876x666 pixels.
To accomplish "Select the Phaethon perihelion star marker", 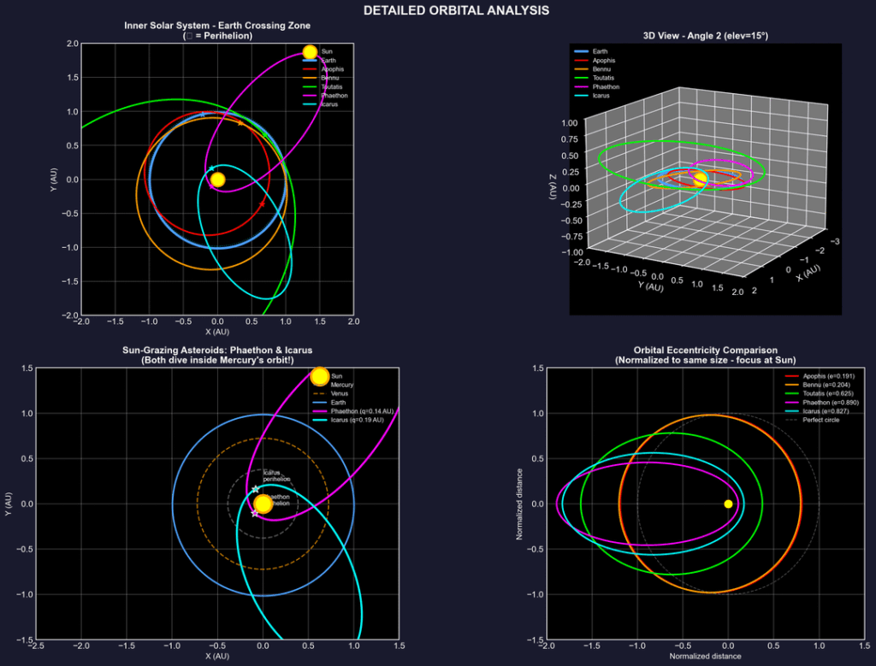I will click(x=255, y=513).
